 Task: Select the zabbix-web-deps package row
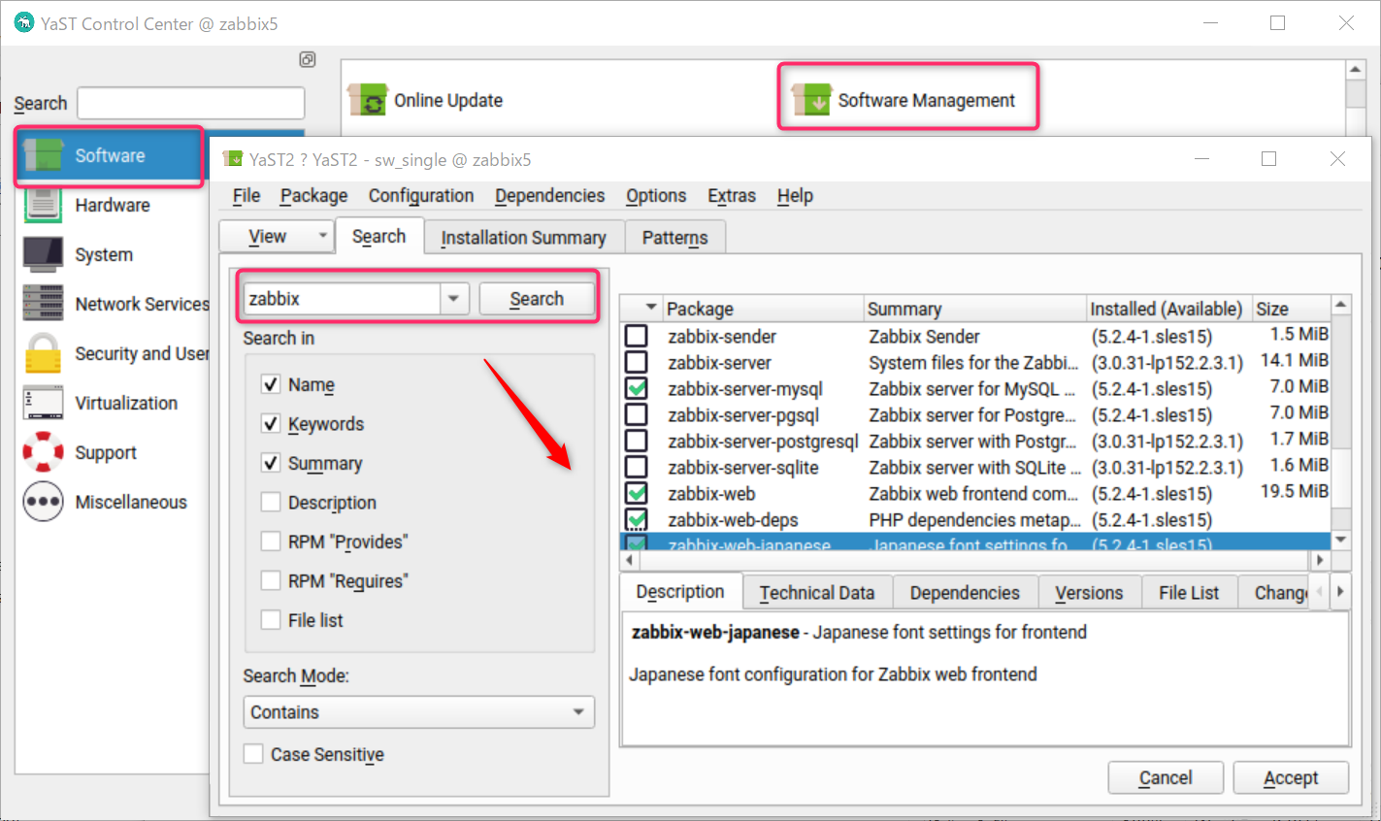click(975, 519)
